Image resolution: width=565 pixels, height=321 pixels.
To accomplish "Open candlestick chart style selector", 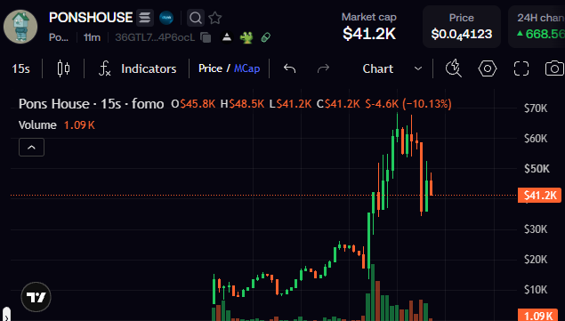I will pos(63,68).
